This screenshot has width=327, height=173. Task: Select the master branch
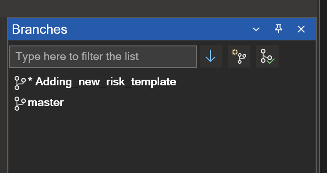tap(46, 103)
